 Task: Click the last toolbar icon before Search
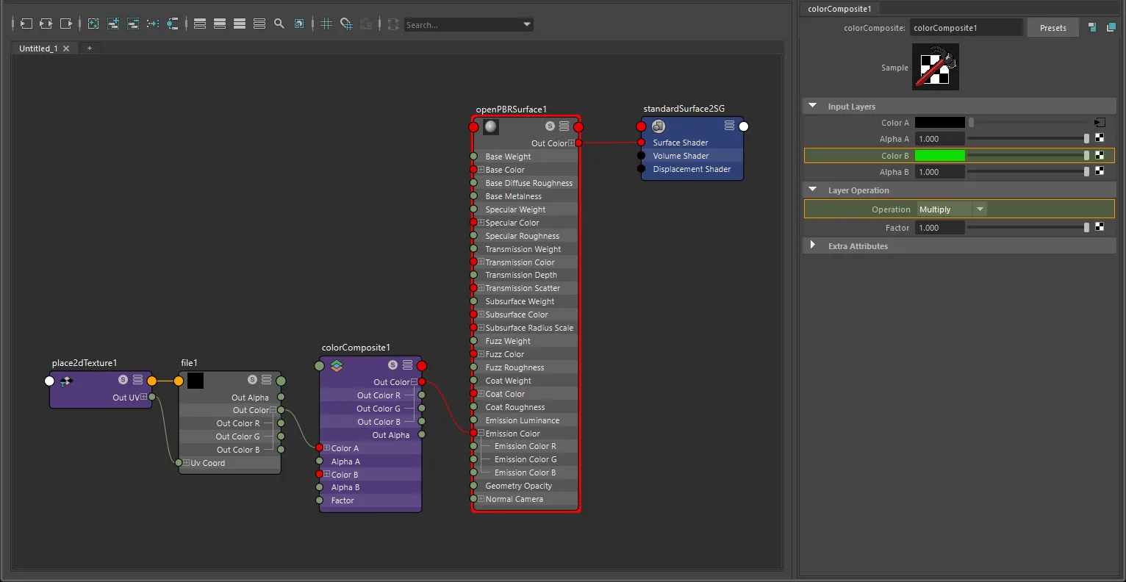click(393, 24)
